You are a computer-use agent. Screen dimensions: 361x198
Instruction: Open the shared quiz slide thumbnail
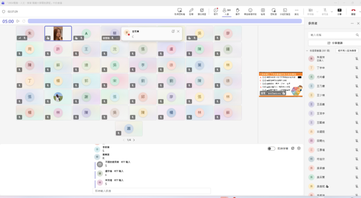[x=281, y=84]
